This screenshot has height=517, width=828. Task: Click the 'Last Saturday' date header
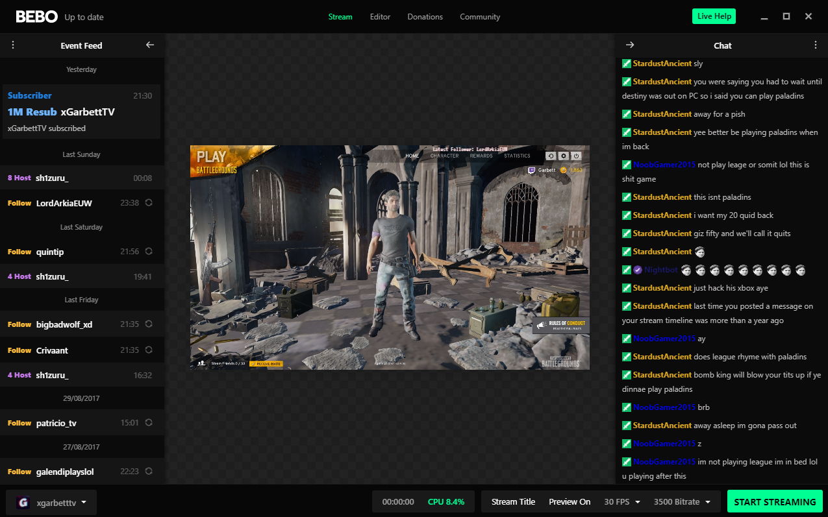81,228
